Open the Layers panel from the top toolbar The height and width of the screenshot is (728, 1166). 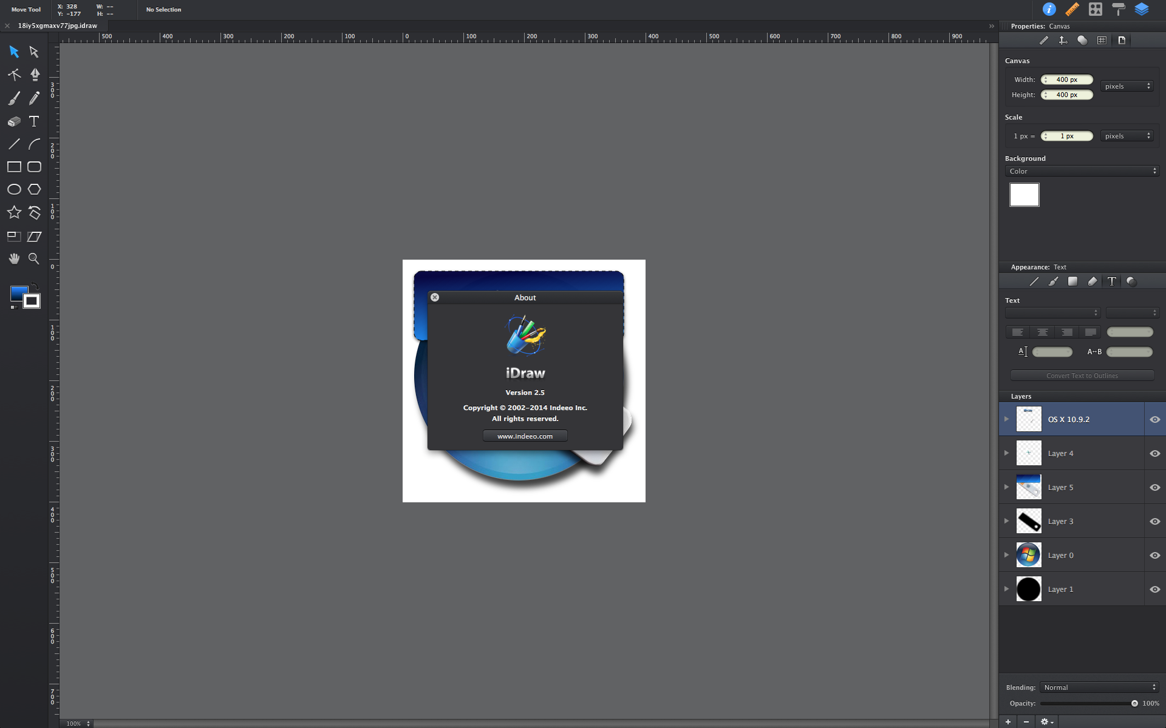1142,9
